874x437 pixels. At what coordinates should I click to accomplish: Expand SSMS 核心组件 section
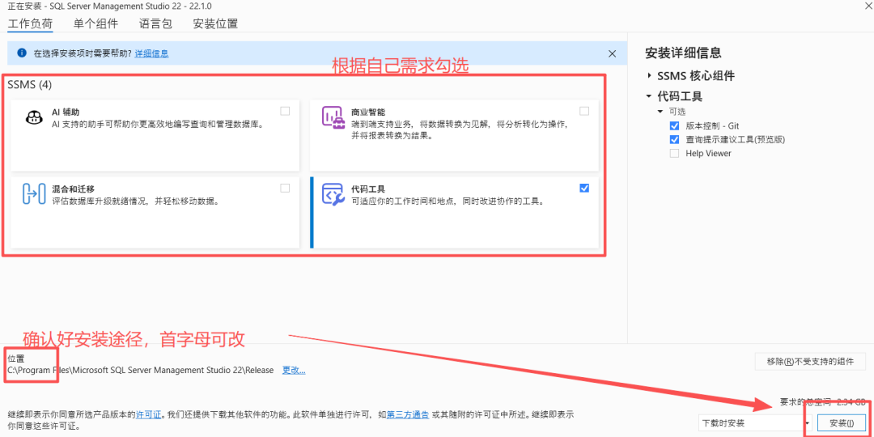[649, 76]
